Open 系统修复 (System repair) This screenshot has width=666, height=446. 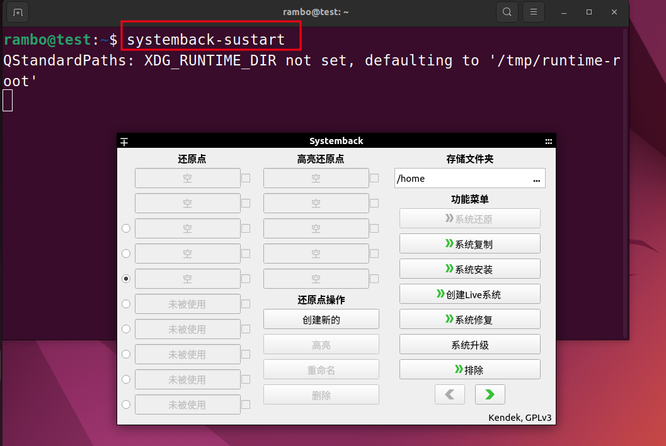469,320
